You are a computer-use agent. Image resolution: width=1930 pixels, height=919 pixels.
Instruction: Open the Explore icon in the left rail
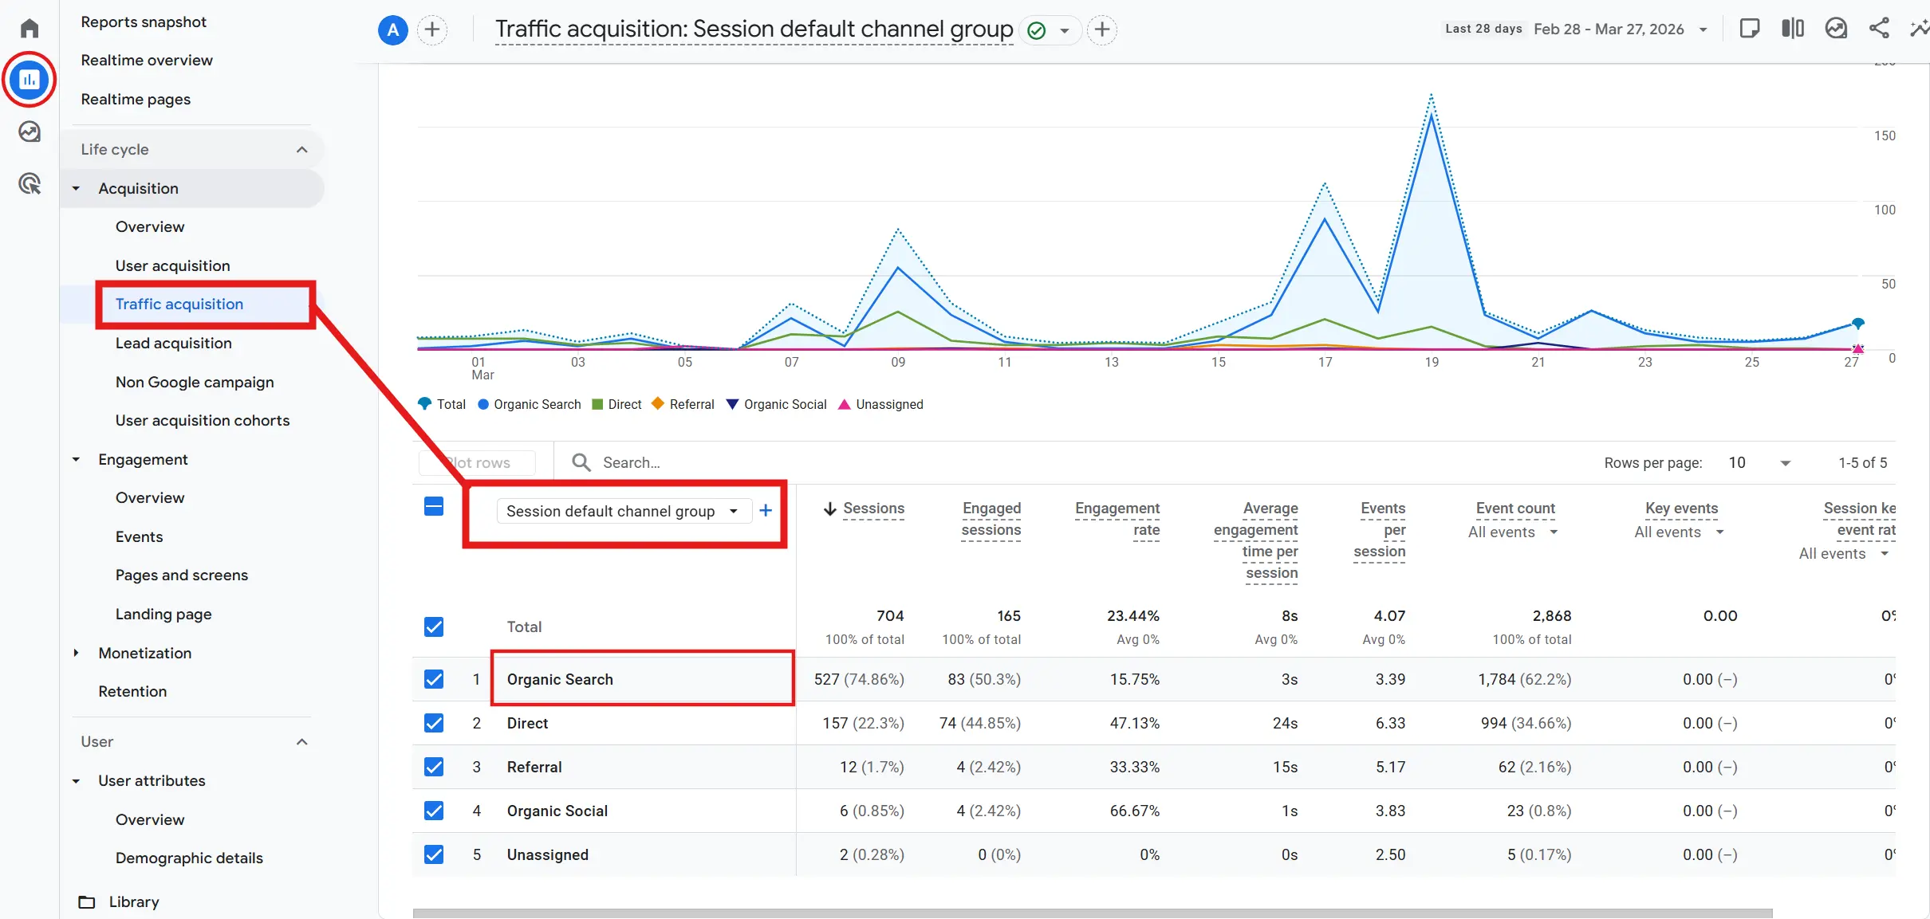click(30, 132)
